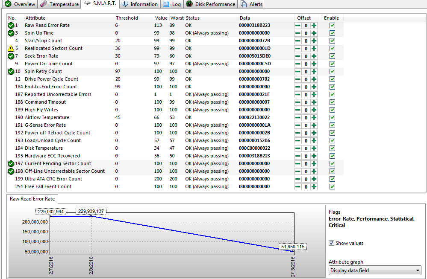
Task: Uncheck Enable for Command Timeout
Action: pos(332,102)
